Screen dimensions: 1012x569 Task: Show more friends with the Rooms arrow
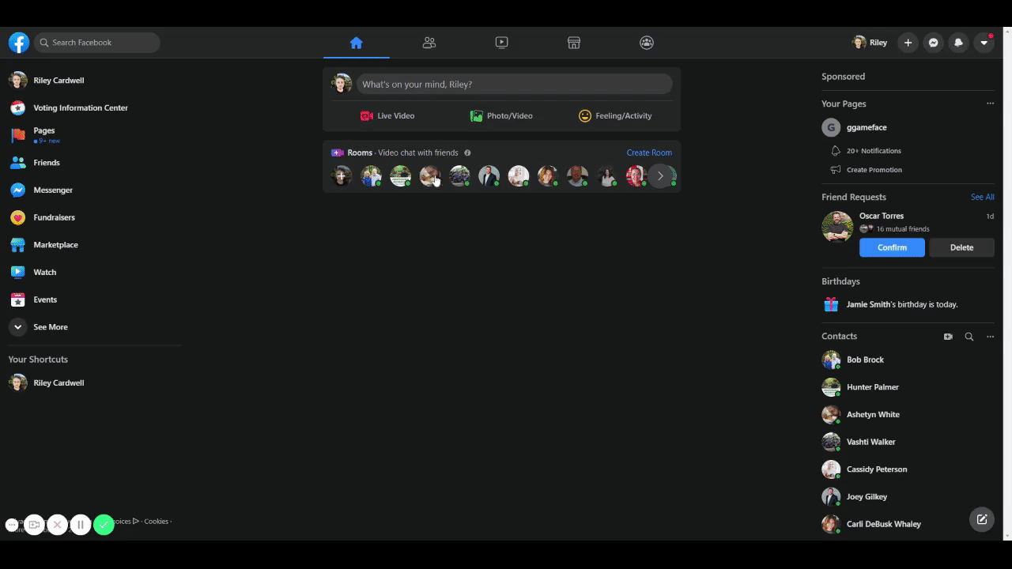(660, 176)
